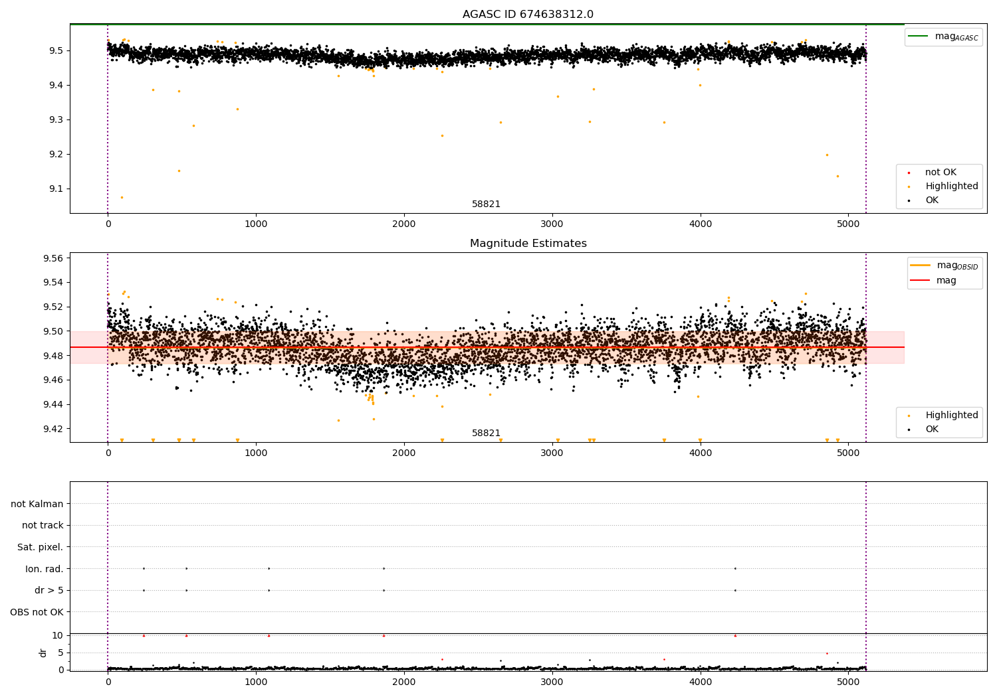This screenshot has height=697, width=997.
Task: Click the '58821' label inside the Magnitude Estimates plot
Action: coord(486,433)
